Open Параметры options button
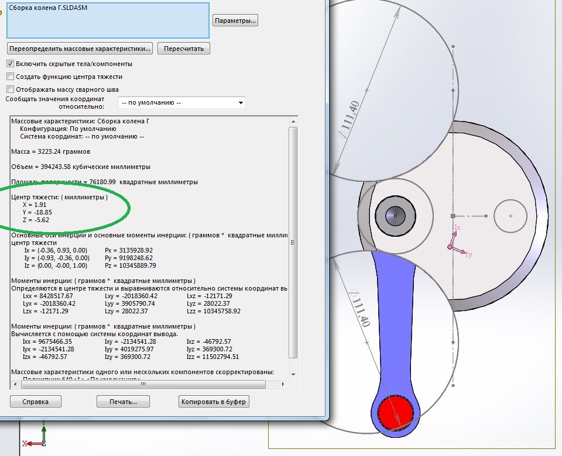 click(235, 21)
